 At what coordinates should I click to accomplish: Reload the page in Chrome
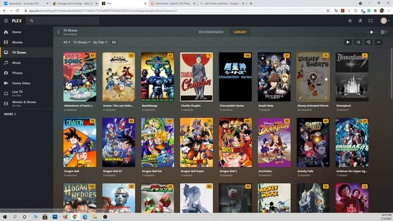17,10
